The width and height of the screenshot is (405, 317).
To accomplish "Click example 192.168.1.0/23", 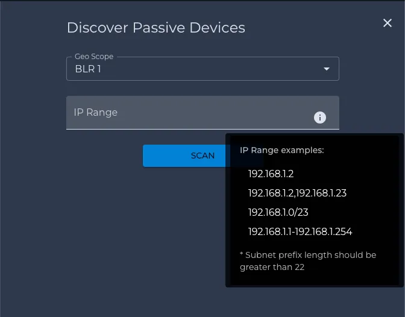I will click(x=278, y=212).
